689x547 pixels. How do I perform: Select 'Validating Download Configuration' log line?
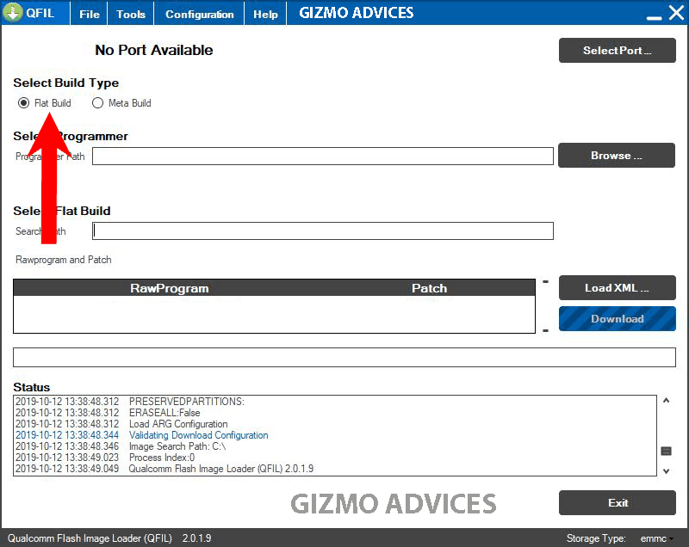tap(198, 435)
